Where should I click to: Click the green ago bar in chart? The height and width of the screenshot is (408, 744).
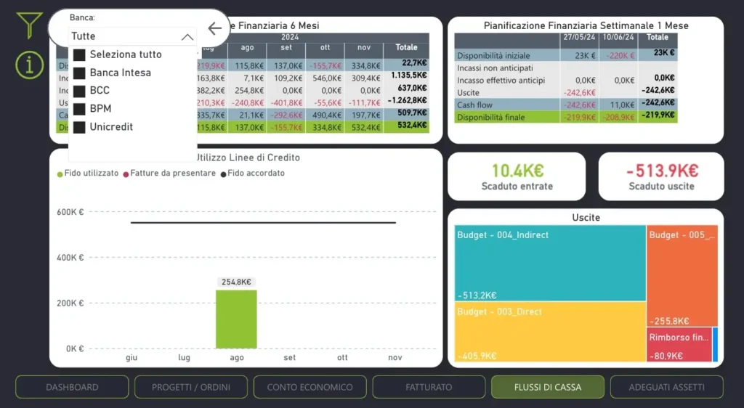(236, 319)
